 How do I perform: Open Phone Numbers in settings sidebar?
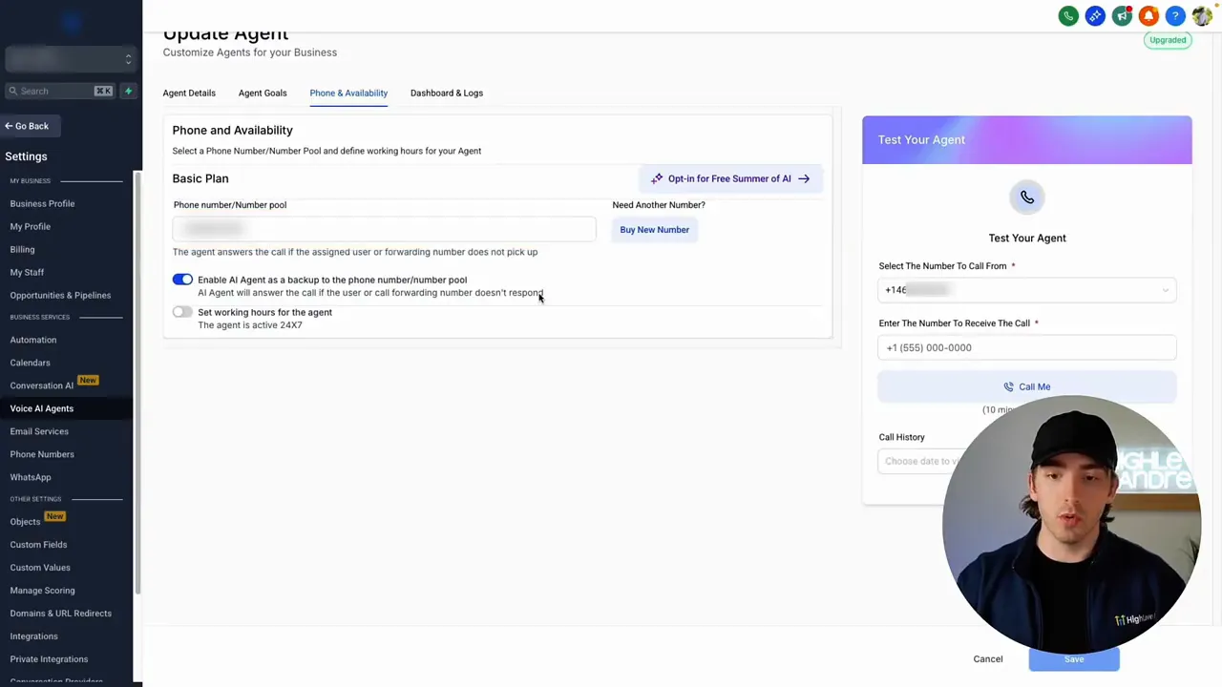click(42, 454)
